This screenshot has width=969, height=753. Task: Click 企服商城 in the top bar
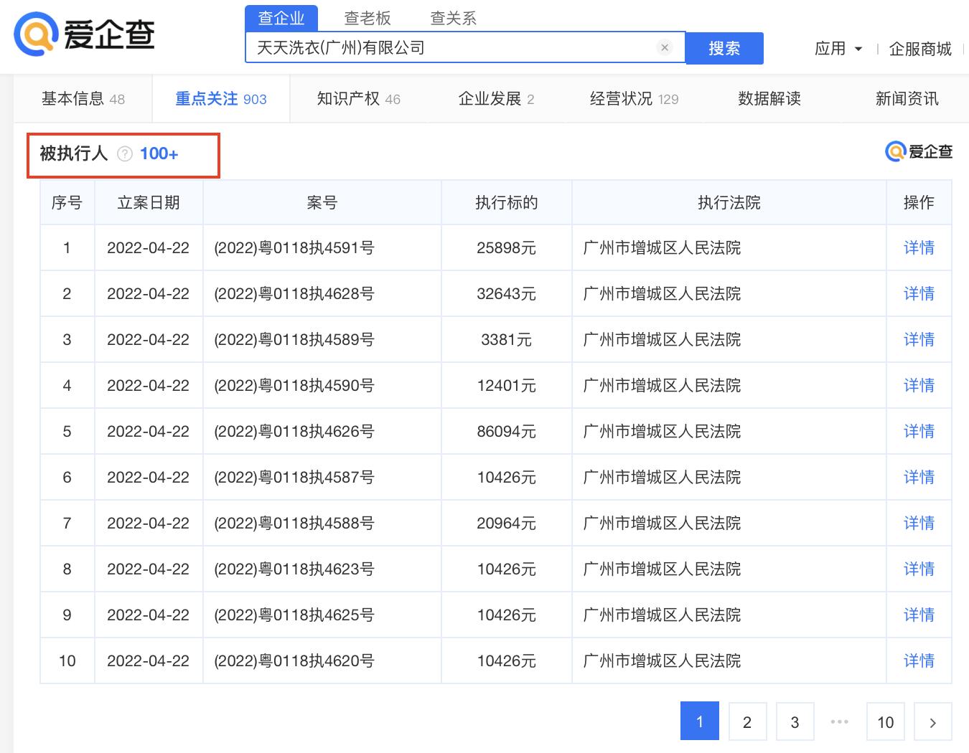[920, 49]
